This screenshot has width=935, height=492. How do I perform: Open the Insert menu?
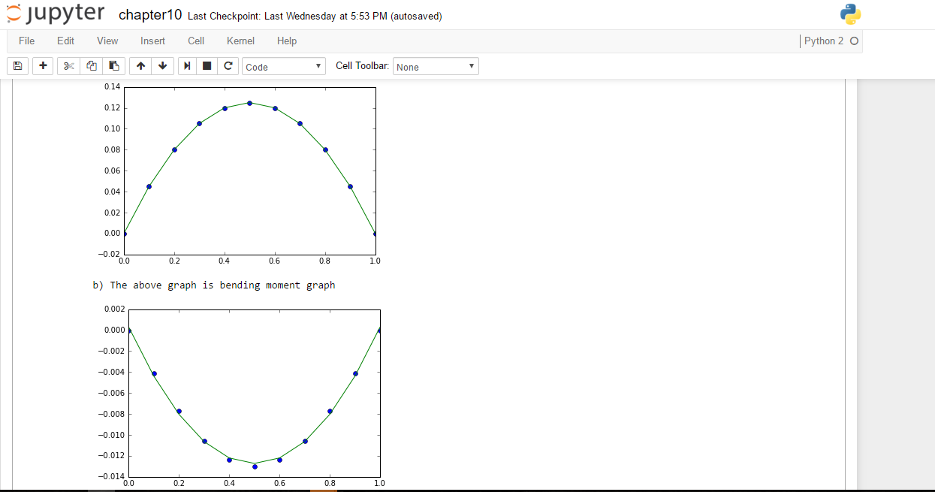click(x=152, y=41)
